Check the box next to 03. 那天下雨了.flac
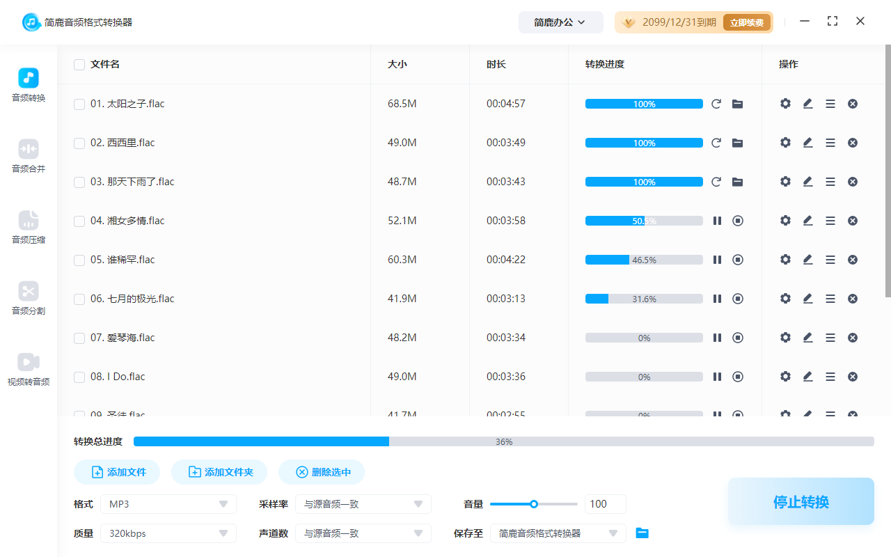Viewport: 891px width, 557px height. [79, 182]
